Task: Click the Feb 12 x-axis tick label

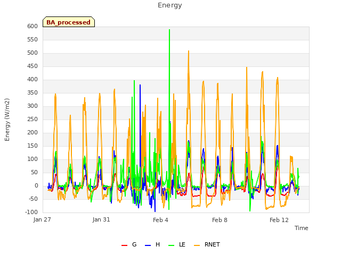Action: tap(279, 220)
